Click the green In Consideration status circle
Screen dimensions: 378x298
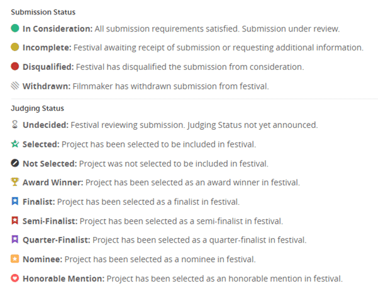click(x=15, y=28)
